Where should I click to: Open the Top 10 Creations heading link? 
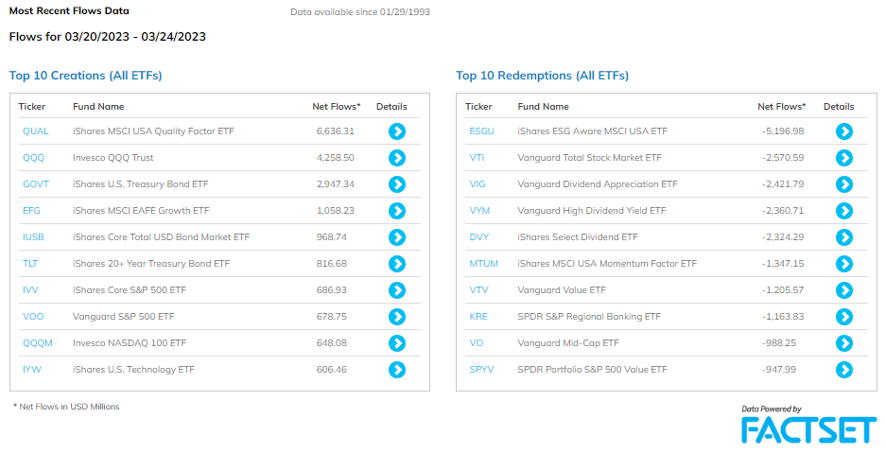pyautogui.click(x=85, y=76)
